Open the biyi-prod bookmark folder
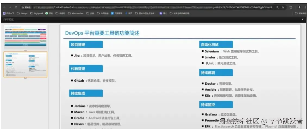The width and height of the screenshot is (307, 129). (x=36, y=13)
